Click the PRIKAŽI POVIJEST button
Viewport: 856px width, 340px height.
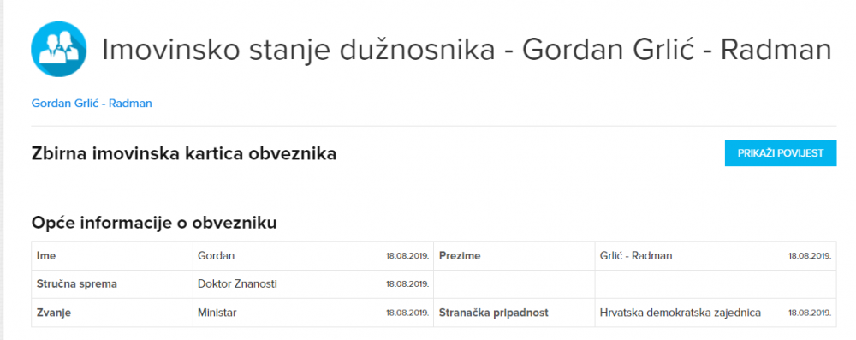click(781, 153)
